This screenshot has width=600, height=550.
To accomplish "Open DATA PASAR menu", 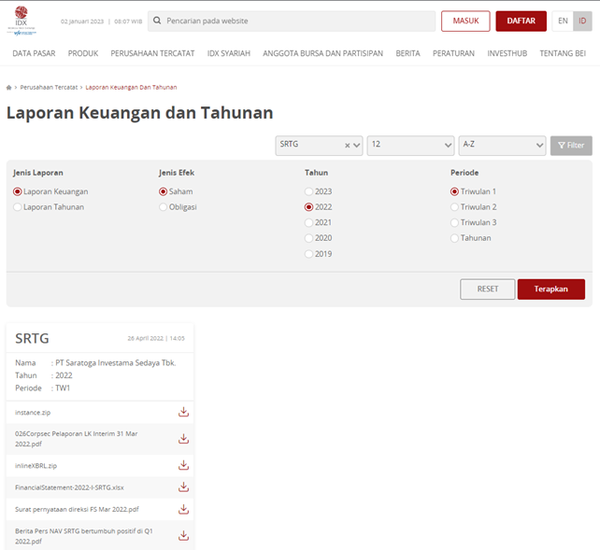I will [x=34, y=53].
